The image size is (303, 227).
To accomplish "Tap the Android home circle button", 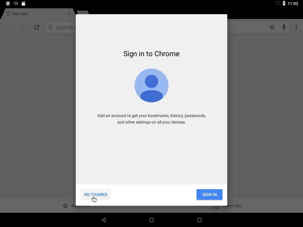I will [x=151, y=220].
